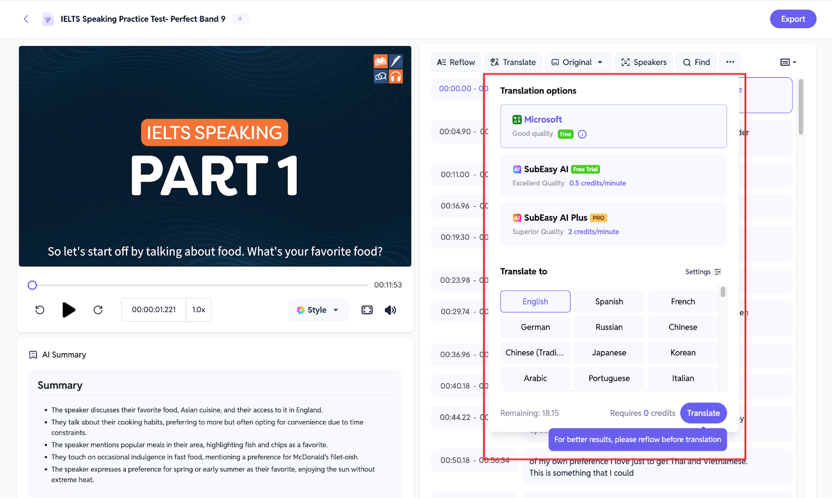Toggle fullscreen video view
The width and height of the screenshot is (832, 498).
367,310
